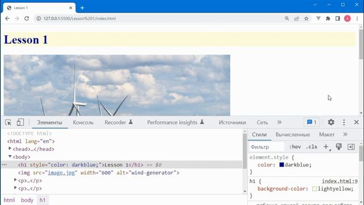Click the wind generator image on page

pos(117,85)
